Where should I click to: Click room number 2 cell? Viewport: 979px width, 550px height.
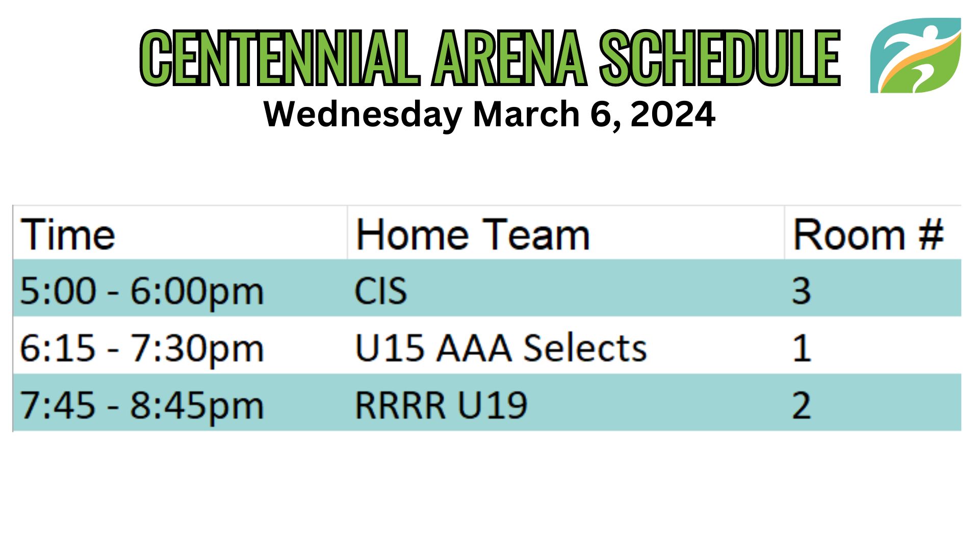(873, 403)
